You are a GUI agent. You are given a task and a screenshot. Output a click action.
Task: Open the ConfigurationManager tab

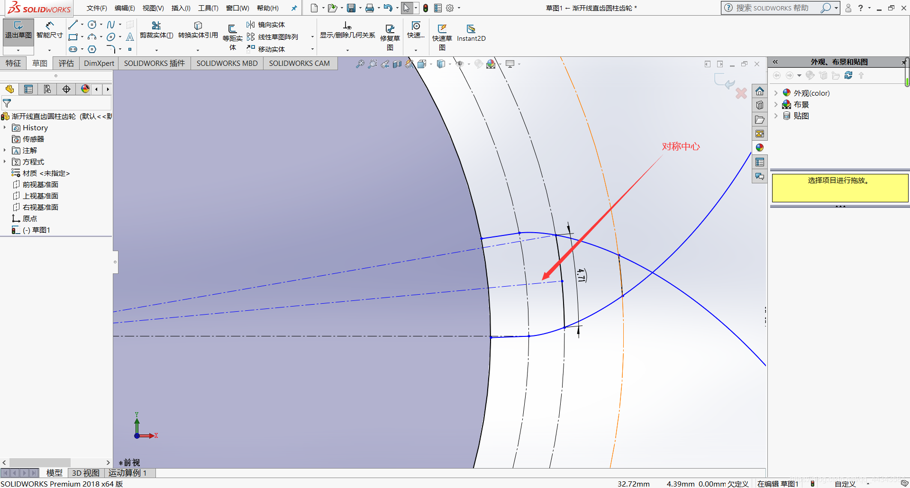point(47,89)
